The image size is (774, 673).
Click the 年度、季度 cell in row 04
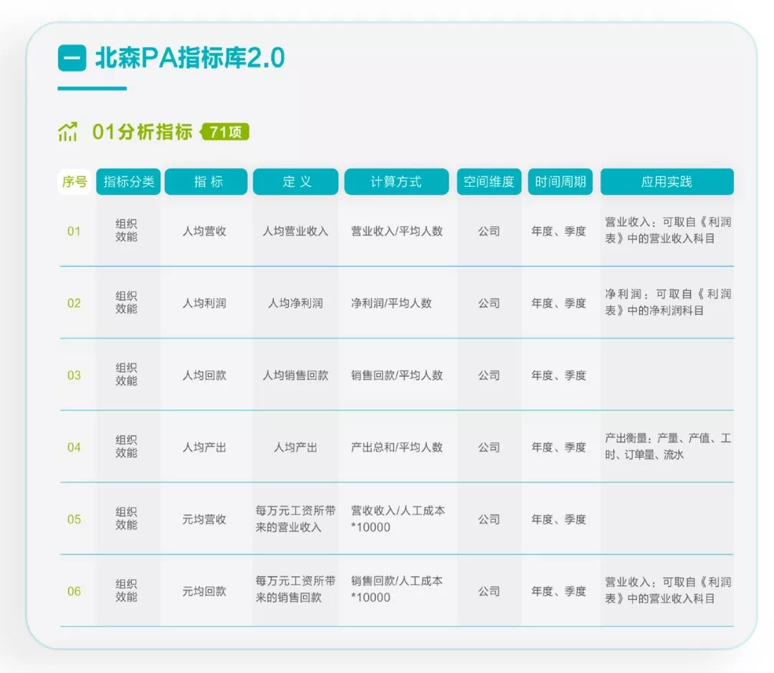(x=560, y=447)
